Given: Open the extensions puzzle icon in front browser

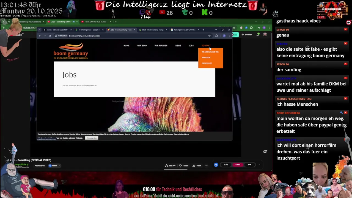Looking at the screenshot, I should coord(216,36).
